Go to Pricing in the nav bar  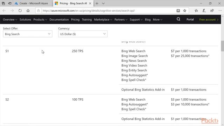click(75, 20)
